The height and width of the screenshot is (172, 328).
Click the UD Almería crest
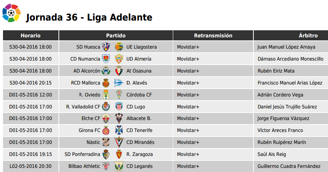click(x=119, y=59)
